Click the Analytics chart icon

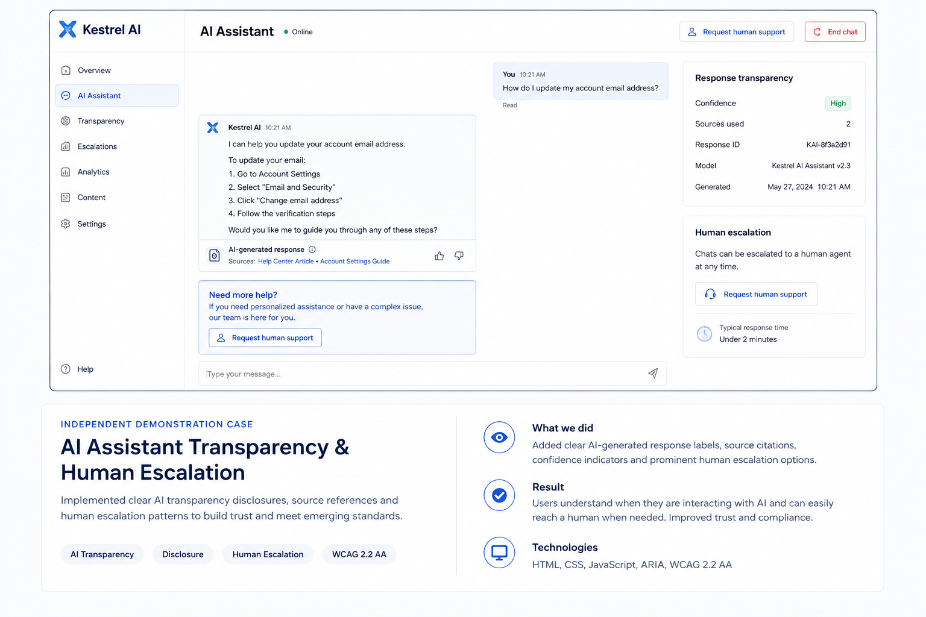tap(66, 172)
